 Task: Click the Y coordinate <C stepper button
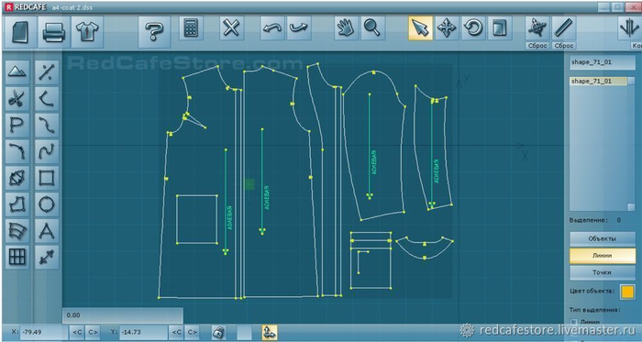point(176,332)
